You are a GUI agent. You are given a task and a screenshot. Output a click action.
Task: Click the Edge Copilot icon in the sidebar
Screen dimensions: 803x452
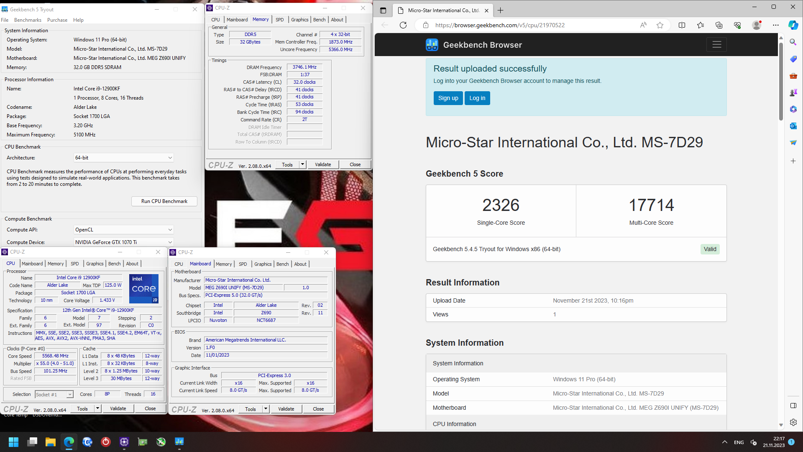click(x=793, y=25)
